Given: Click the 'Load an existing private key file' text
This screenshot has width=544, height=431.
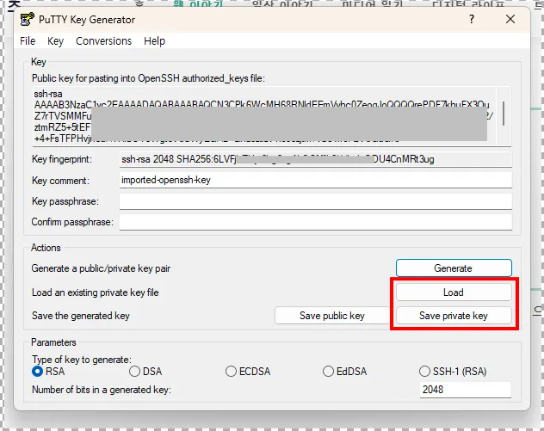Looking at the screenshot, I should (x=95, y=292).
